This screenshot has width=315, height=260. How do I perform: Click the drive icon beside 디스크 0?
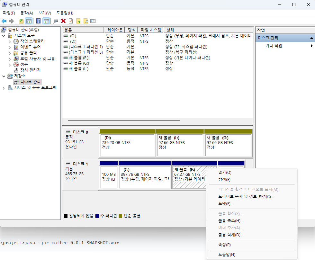tap(68, 132)
